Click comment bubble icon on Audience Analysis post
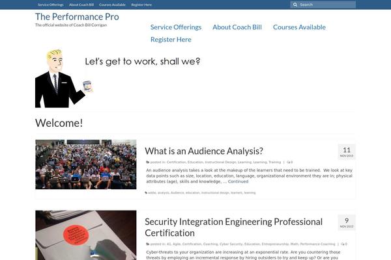 tap(288, 162)
